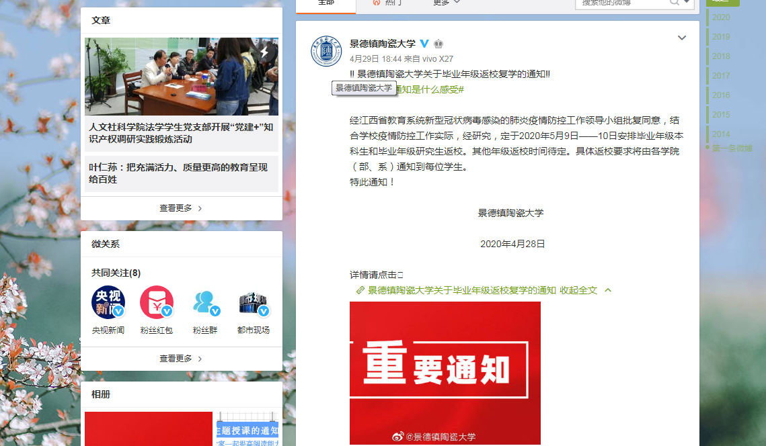Open the 粉丝红包 account avatar
This screenshot has height=446, width=766.
coord(156,302)
